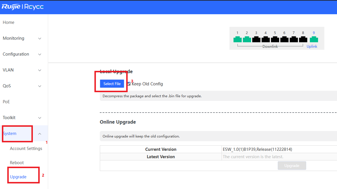Click the Downlink label
The width and height of the screenshot is (337, 189).
coord(270,46)
